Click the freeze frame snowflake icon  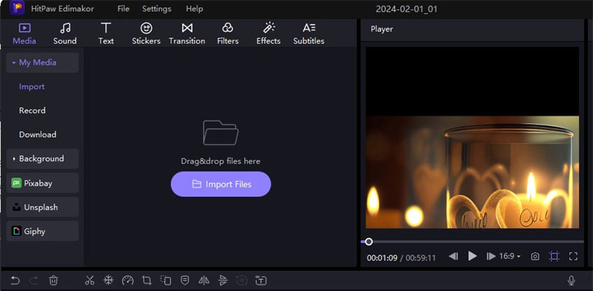pos(108,280)
